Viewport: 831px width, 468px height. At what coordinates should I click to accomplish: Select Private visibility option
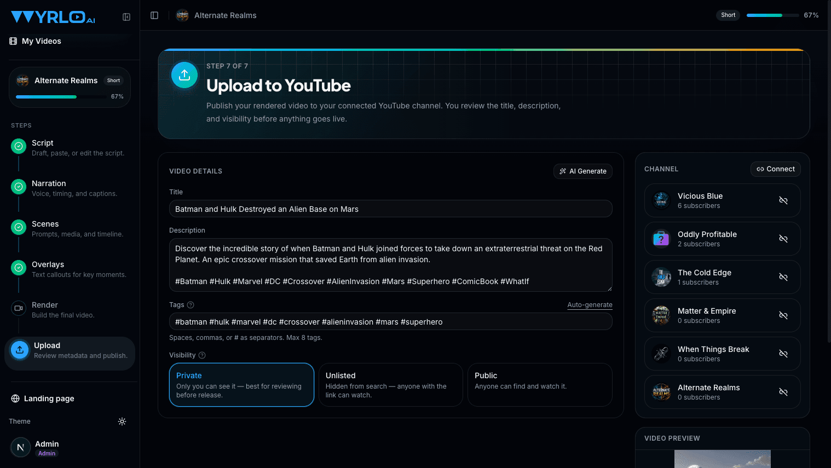(241, 385)
